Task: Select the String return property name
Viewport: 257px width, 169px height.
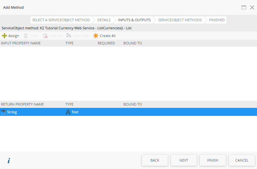Action: (x=12, y=112)
